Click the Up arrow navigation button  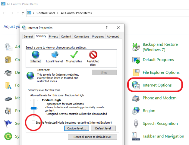pos(23,13)
